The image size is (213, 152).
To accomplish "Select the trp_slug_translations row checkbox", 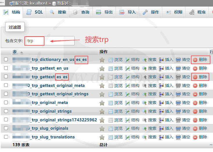I will 6,137.
